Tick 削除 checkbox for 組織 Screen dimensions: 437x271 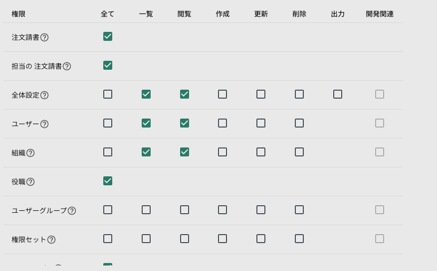pyautogui.click(x=299, y=152)
